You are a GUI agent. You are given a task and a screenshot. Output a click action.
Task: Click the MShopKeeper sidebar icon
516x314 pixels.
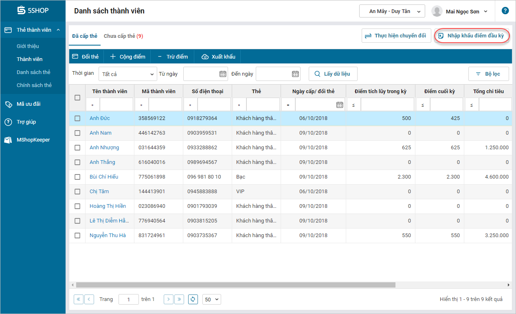click(x=8, y=140)
